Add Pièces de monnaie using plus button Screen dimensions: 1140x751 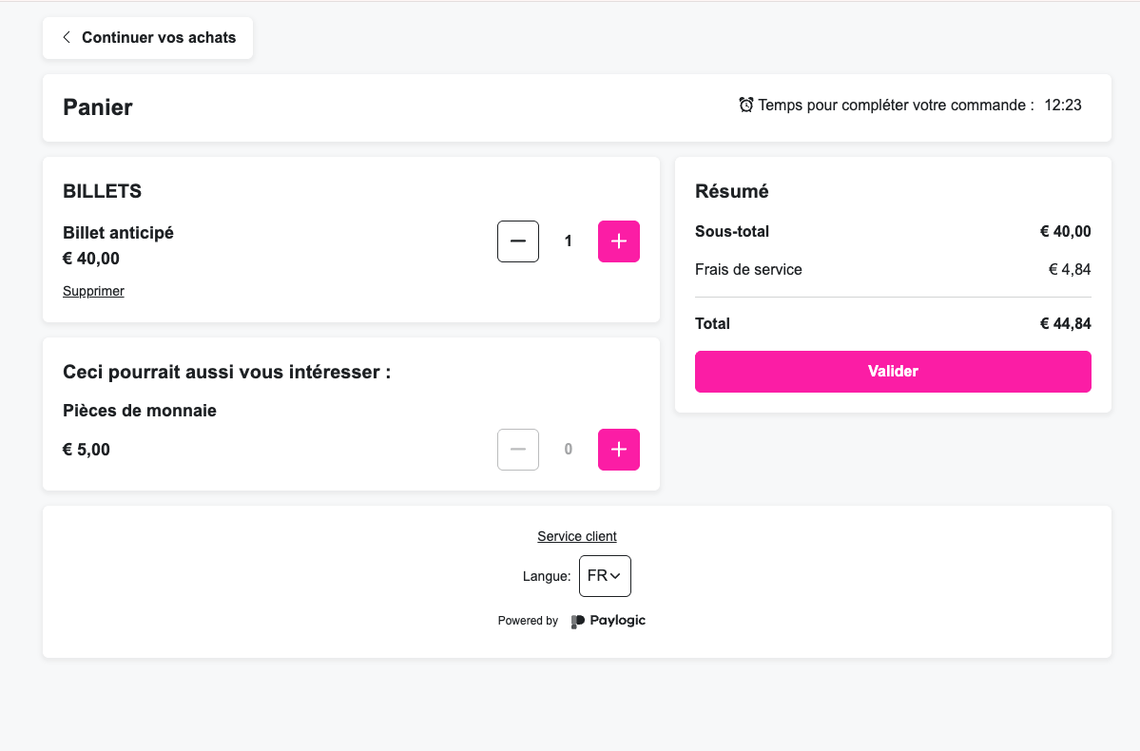[x=618, y=450]
